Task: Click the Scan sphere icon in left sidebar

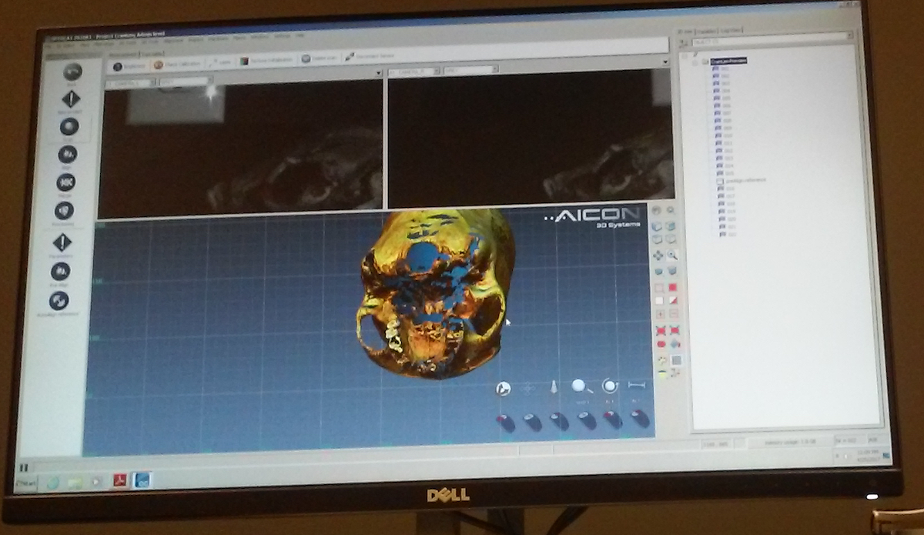Action: tap(69, 126)
